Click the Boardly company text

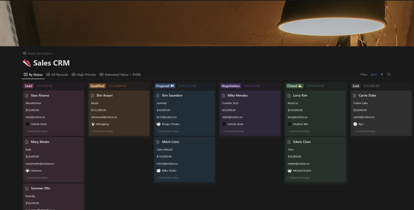click(x=30, y=196)
